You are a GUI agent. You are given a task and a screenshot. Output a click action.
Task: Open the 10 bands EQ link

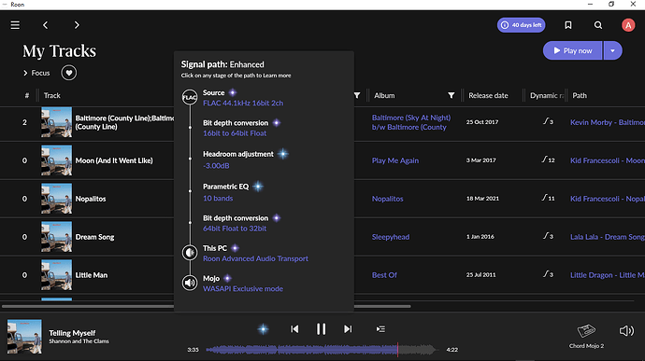point(218,198)
